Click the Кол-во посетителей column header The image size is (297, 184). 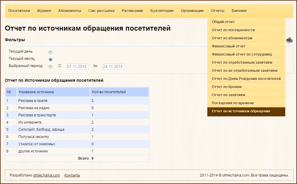(x=119, y=92)
